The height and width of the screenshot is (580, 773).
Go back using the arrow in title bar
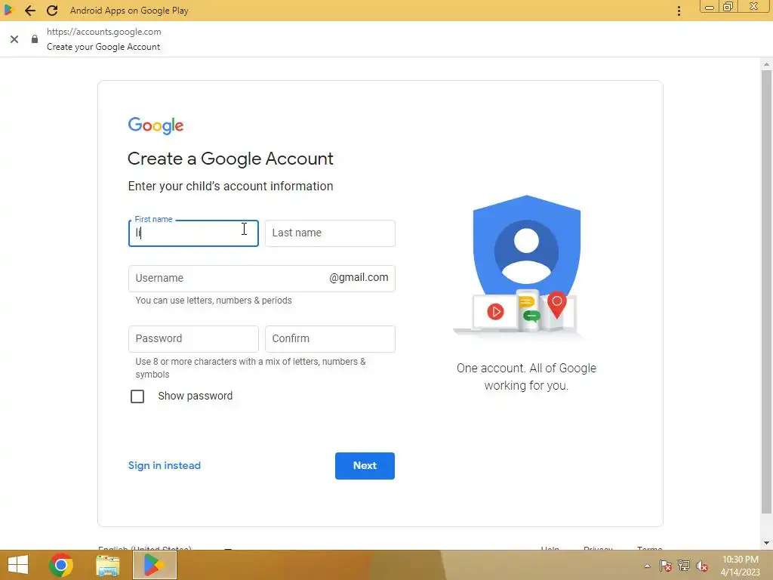30,11
